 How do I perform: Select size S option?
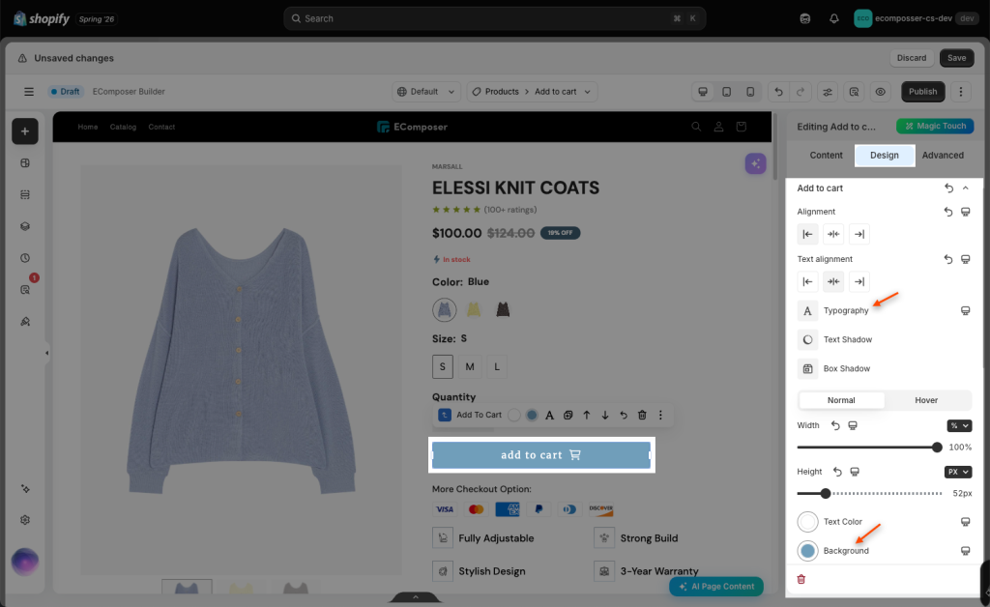click(443, 366)
